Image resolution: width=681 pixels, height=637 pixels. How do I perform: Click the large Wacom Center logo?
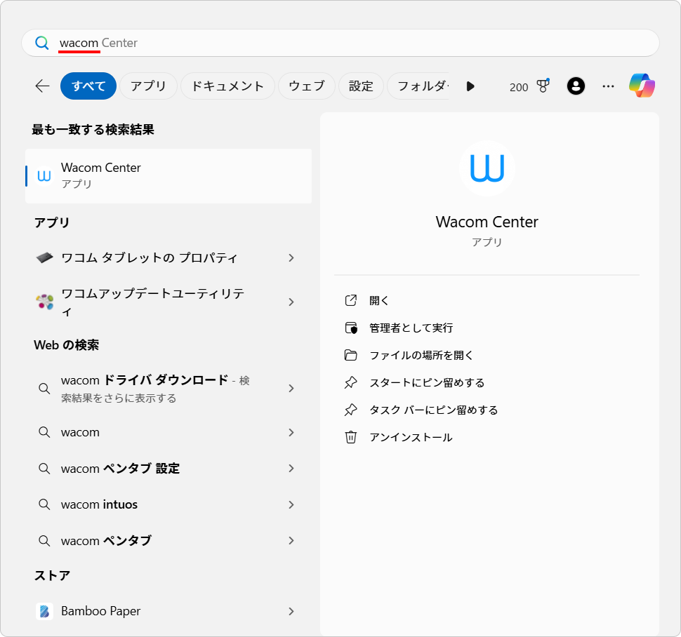tap(487, 168)
